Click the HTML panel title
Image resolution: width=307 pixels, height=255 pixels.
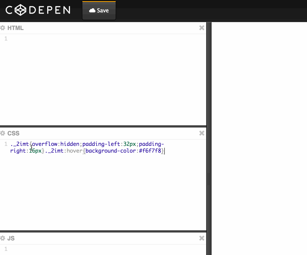pos(15,28)
